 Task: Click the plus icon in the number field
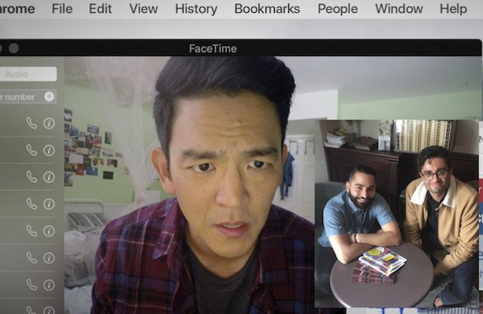point(49,97)
